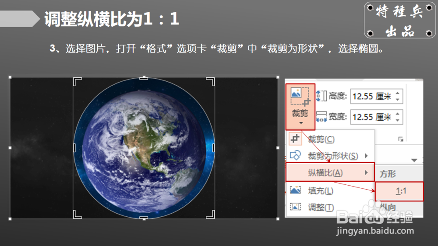Click the 方形 section header text
This screenshot has width=438, height=246.
[x=388, y=174]
